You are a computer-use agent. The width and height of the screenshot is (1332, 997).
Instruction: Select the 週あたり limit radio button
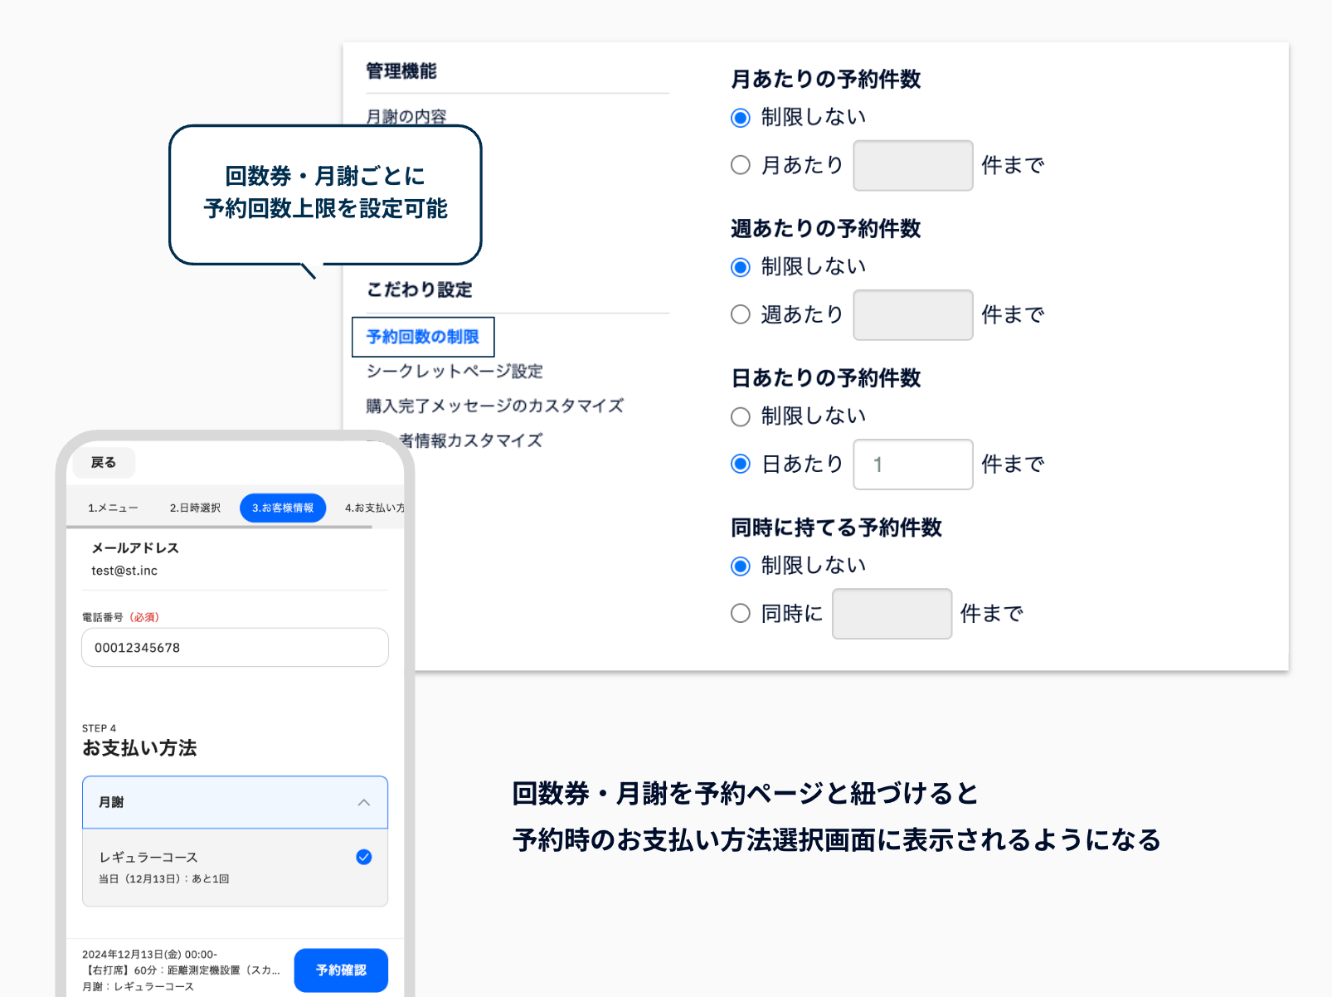pos(741,314)
